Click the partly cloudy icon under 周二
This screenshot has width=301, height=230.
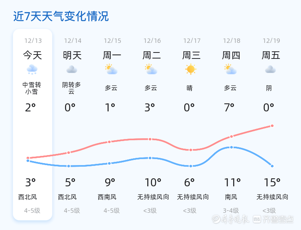[x=151, y=69]
